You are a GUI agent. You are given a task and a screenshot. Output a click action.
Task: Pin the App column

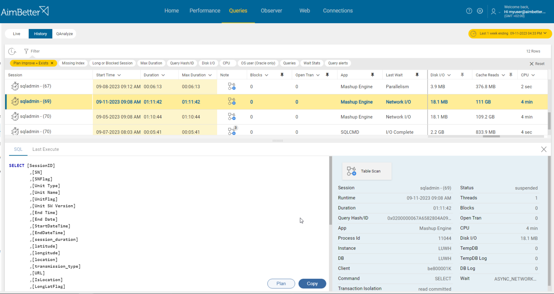click(x=373, y=75)
